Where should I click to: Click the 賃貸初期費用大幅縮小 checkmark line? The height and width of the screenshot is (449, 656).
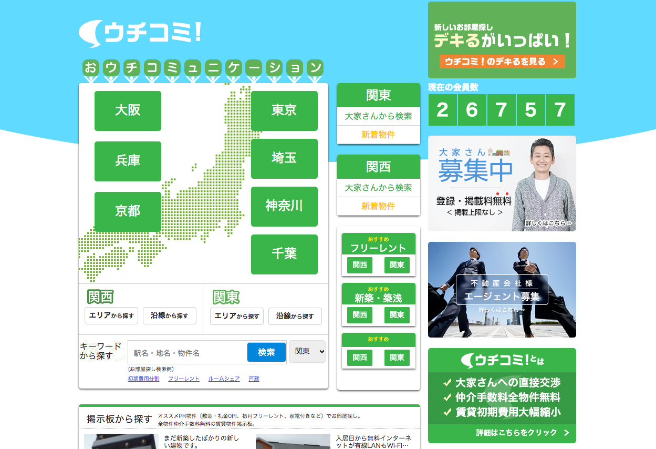[x=502, y=412]
